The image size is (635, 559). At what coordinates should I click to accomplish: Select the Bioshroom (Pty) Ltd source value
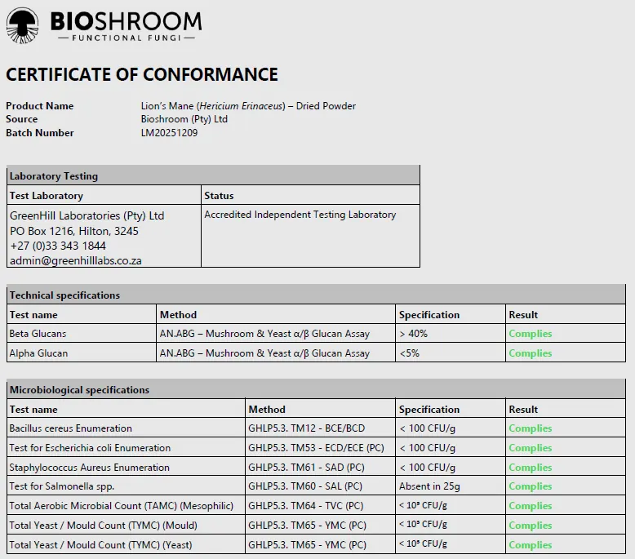coord(184,119)
